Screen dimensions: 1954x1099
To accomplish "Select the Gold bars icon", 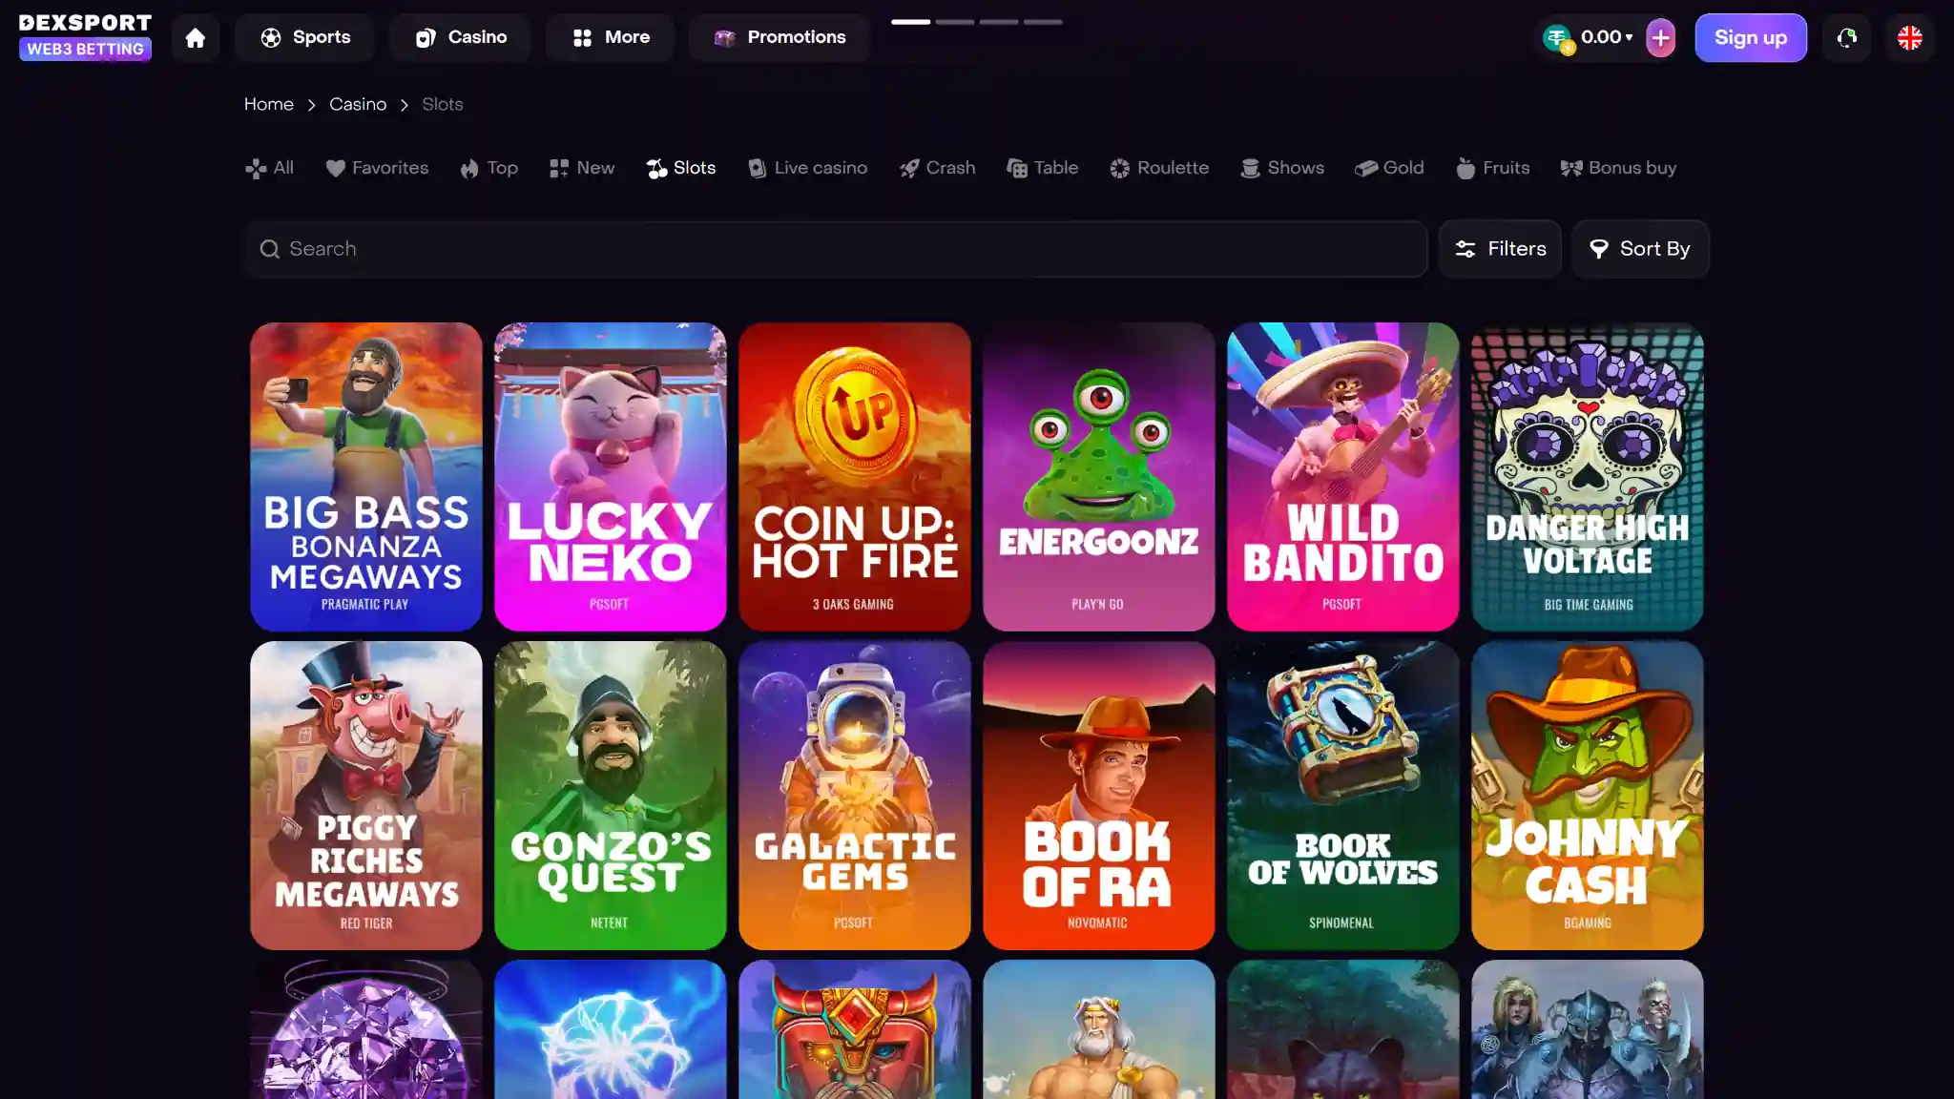I will click(x=1365, y=169).
